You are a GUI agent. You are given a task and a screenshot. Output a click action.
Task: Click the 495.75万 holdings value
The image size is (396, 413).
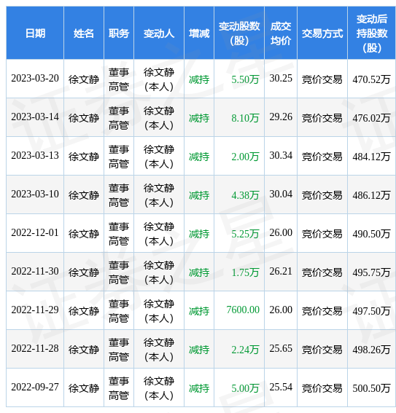coord(371,272)
